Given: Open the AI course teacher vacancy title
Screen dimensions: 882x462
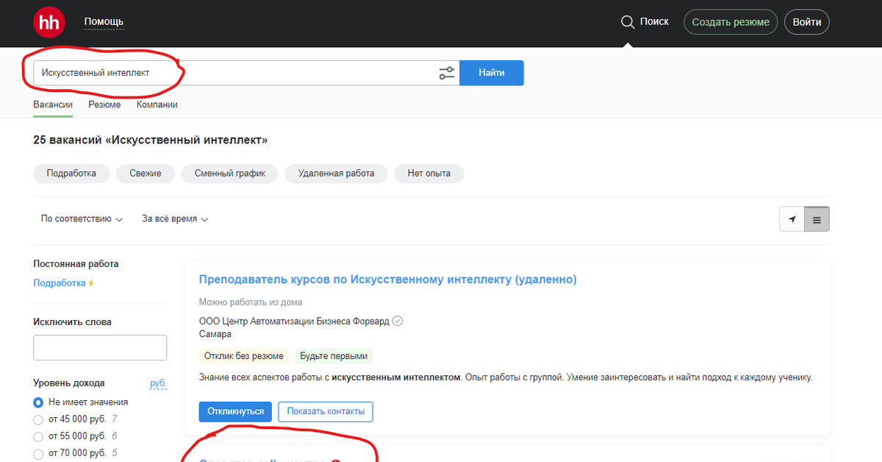Looking at the screenshot, I should pyautogui.click(x=387, y=280).
